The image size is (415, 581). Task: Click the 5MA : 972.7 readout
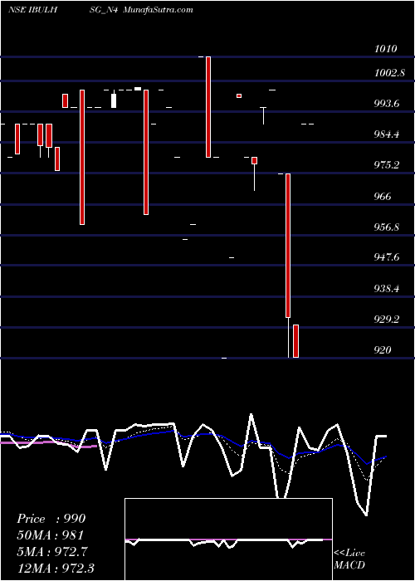[52, 551]
